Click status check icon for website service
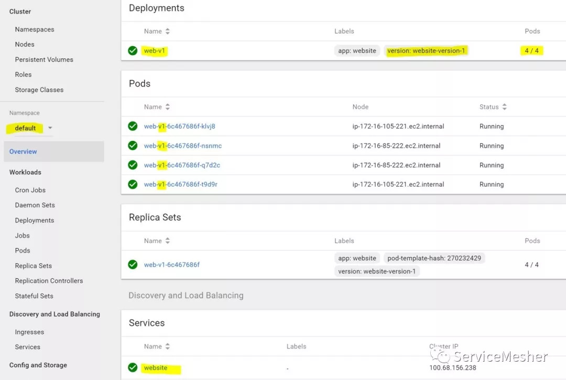 point(133,367)
